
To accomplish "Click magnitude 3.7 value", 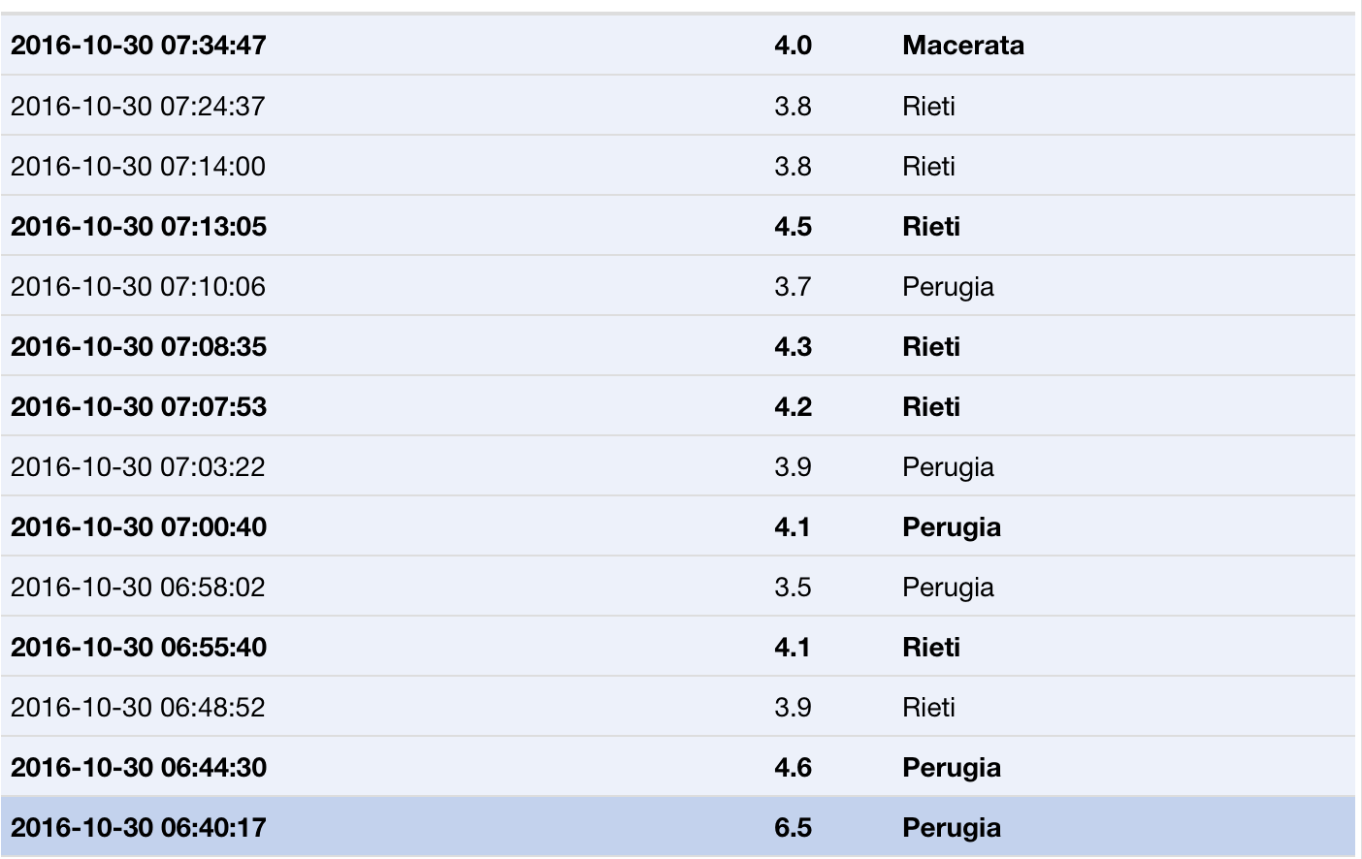I will pyautogui.click(x=793, y=287).
